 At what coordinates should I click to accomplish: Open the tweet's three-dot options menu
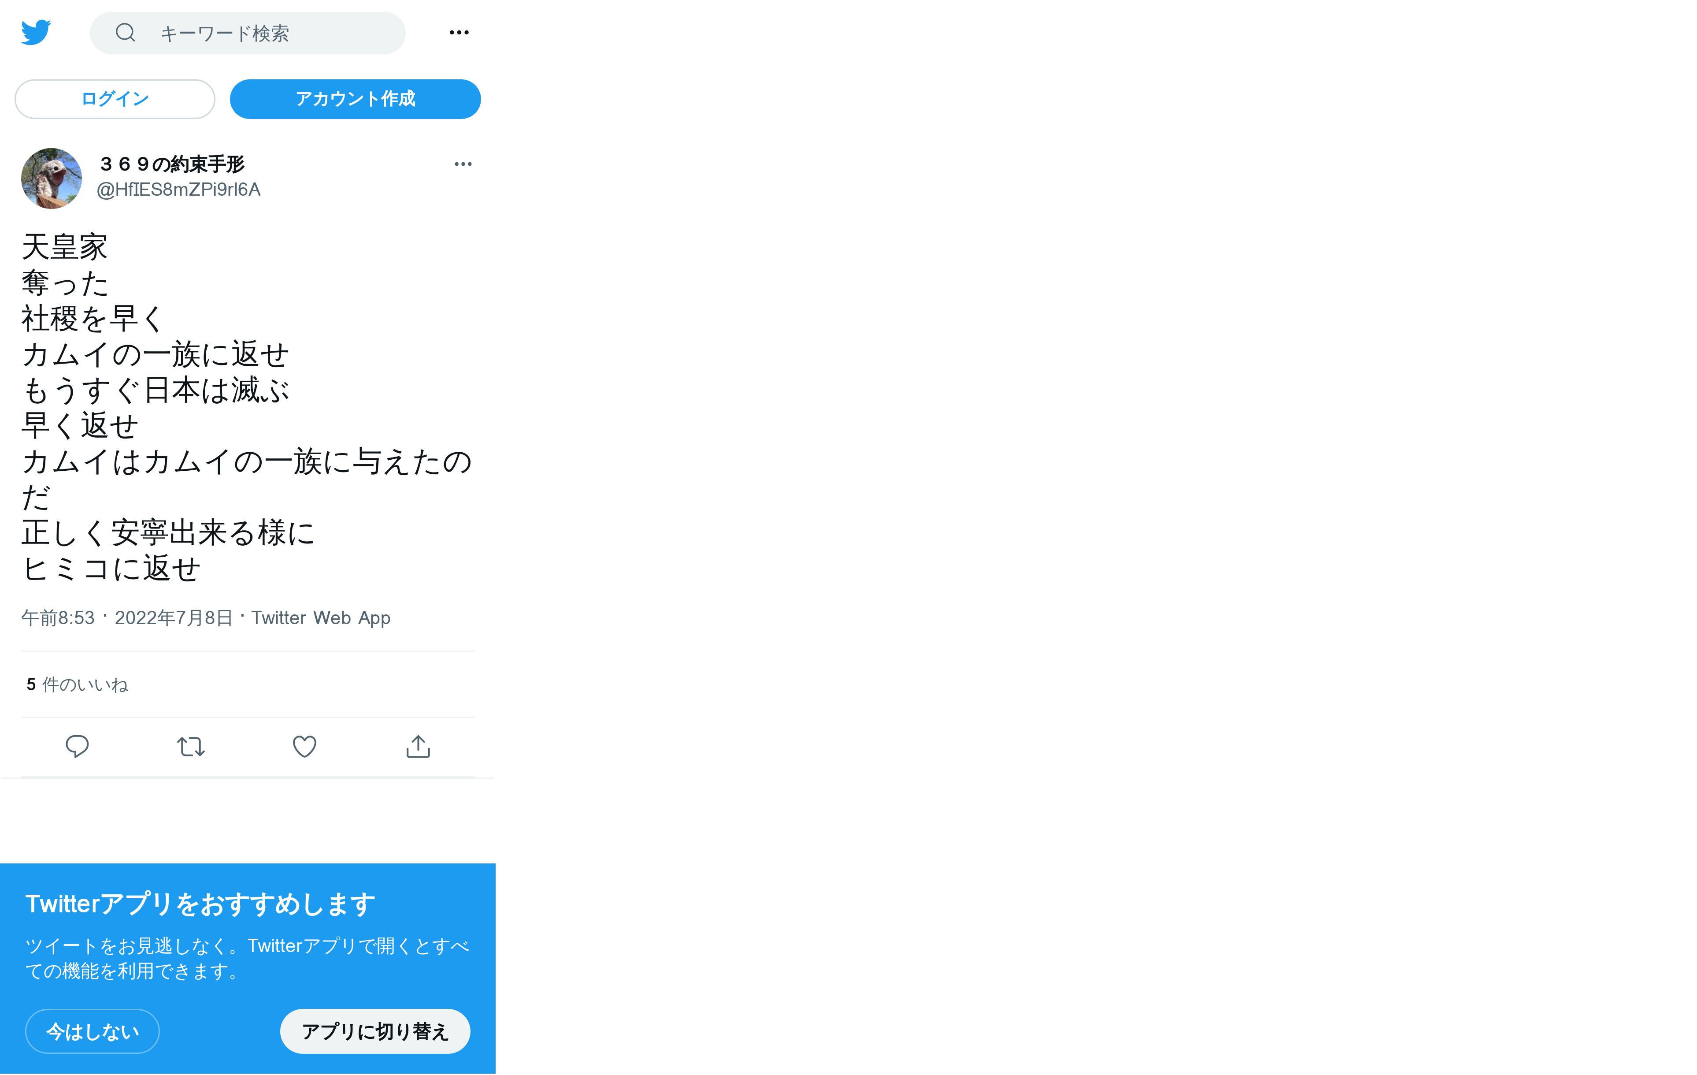click(x=463, y=164)
